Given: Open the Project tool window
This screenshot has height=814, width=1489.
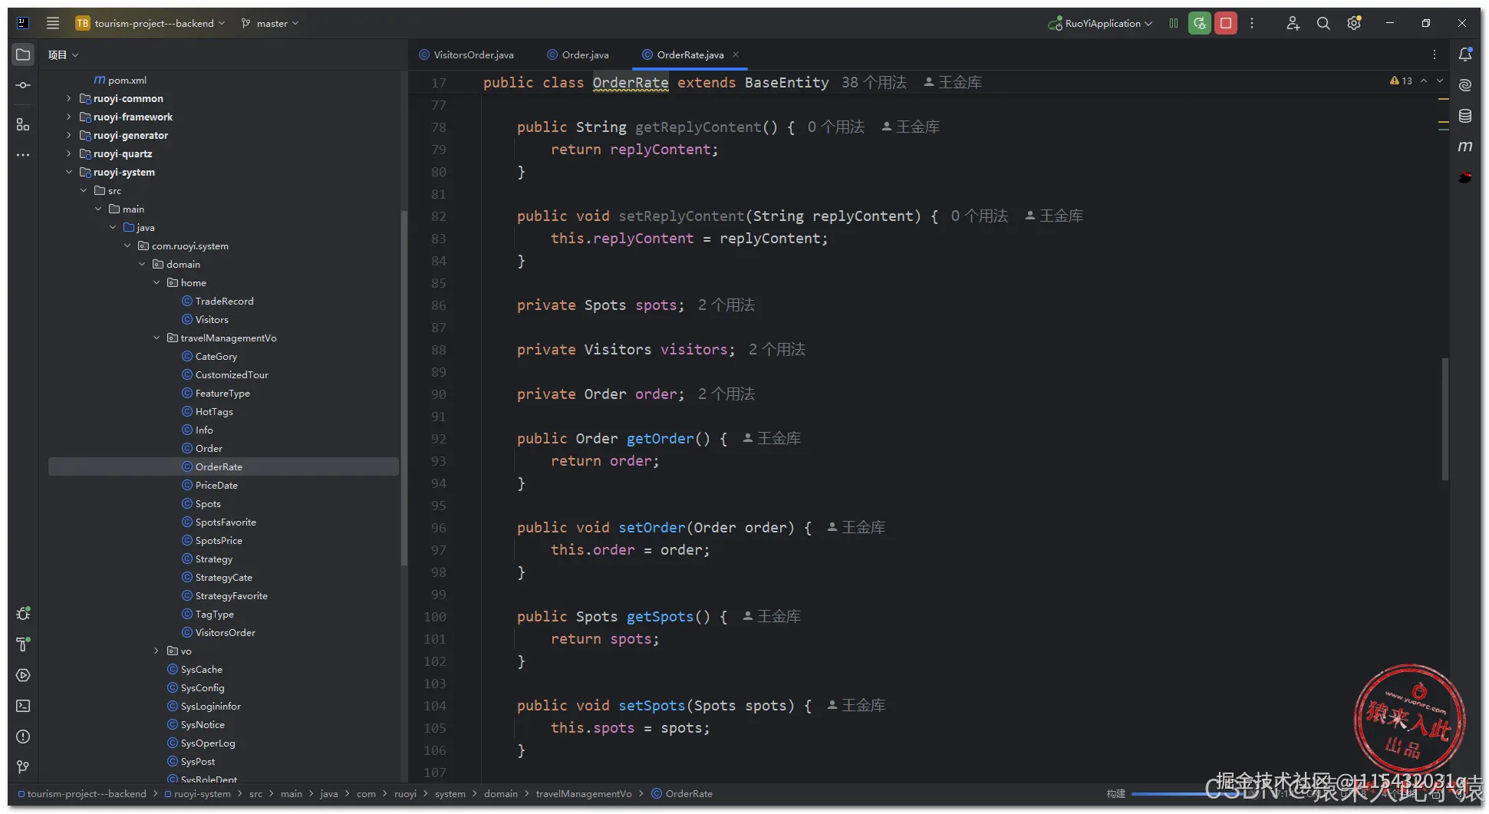Looking at the screenshot, I should (23, 54).
